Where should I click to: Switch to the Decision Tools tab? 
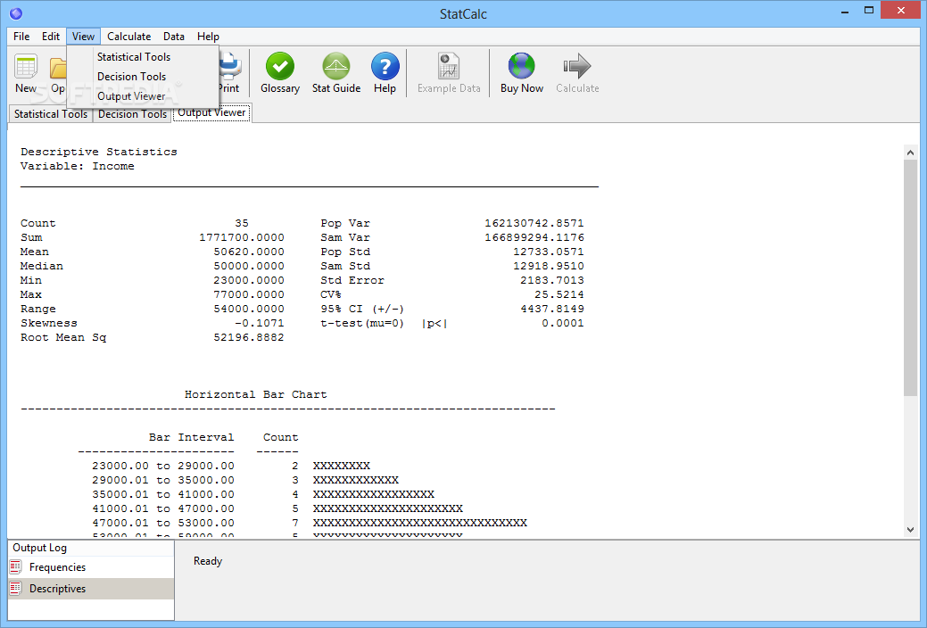pos(132,114)
